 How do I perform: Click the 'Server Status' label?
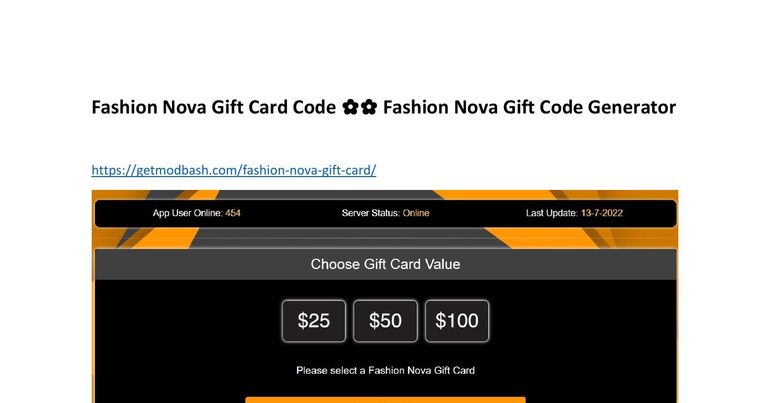coord(370,213)
